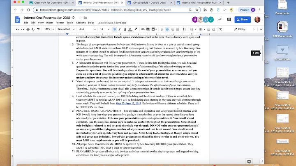Open the activity dashboard trend icon
This screenshot has width=296, height=166.
coord(220,19)
